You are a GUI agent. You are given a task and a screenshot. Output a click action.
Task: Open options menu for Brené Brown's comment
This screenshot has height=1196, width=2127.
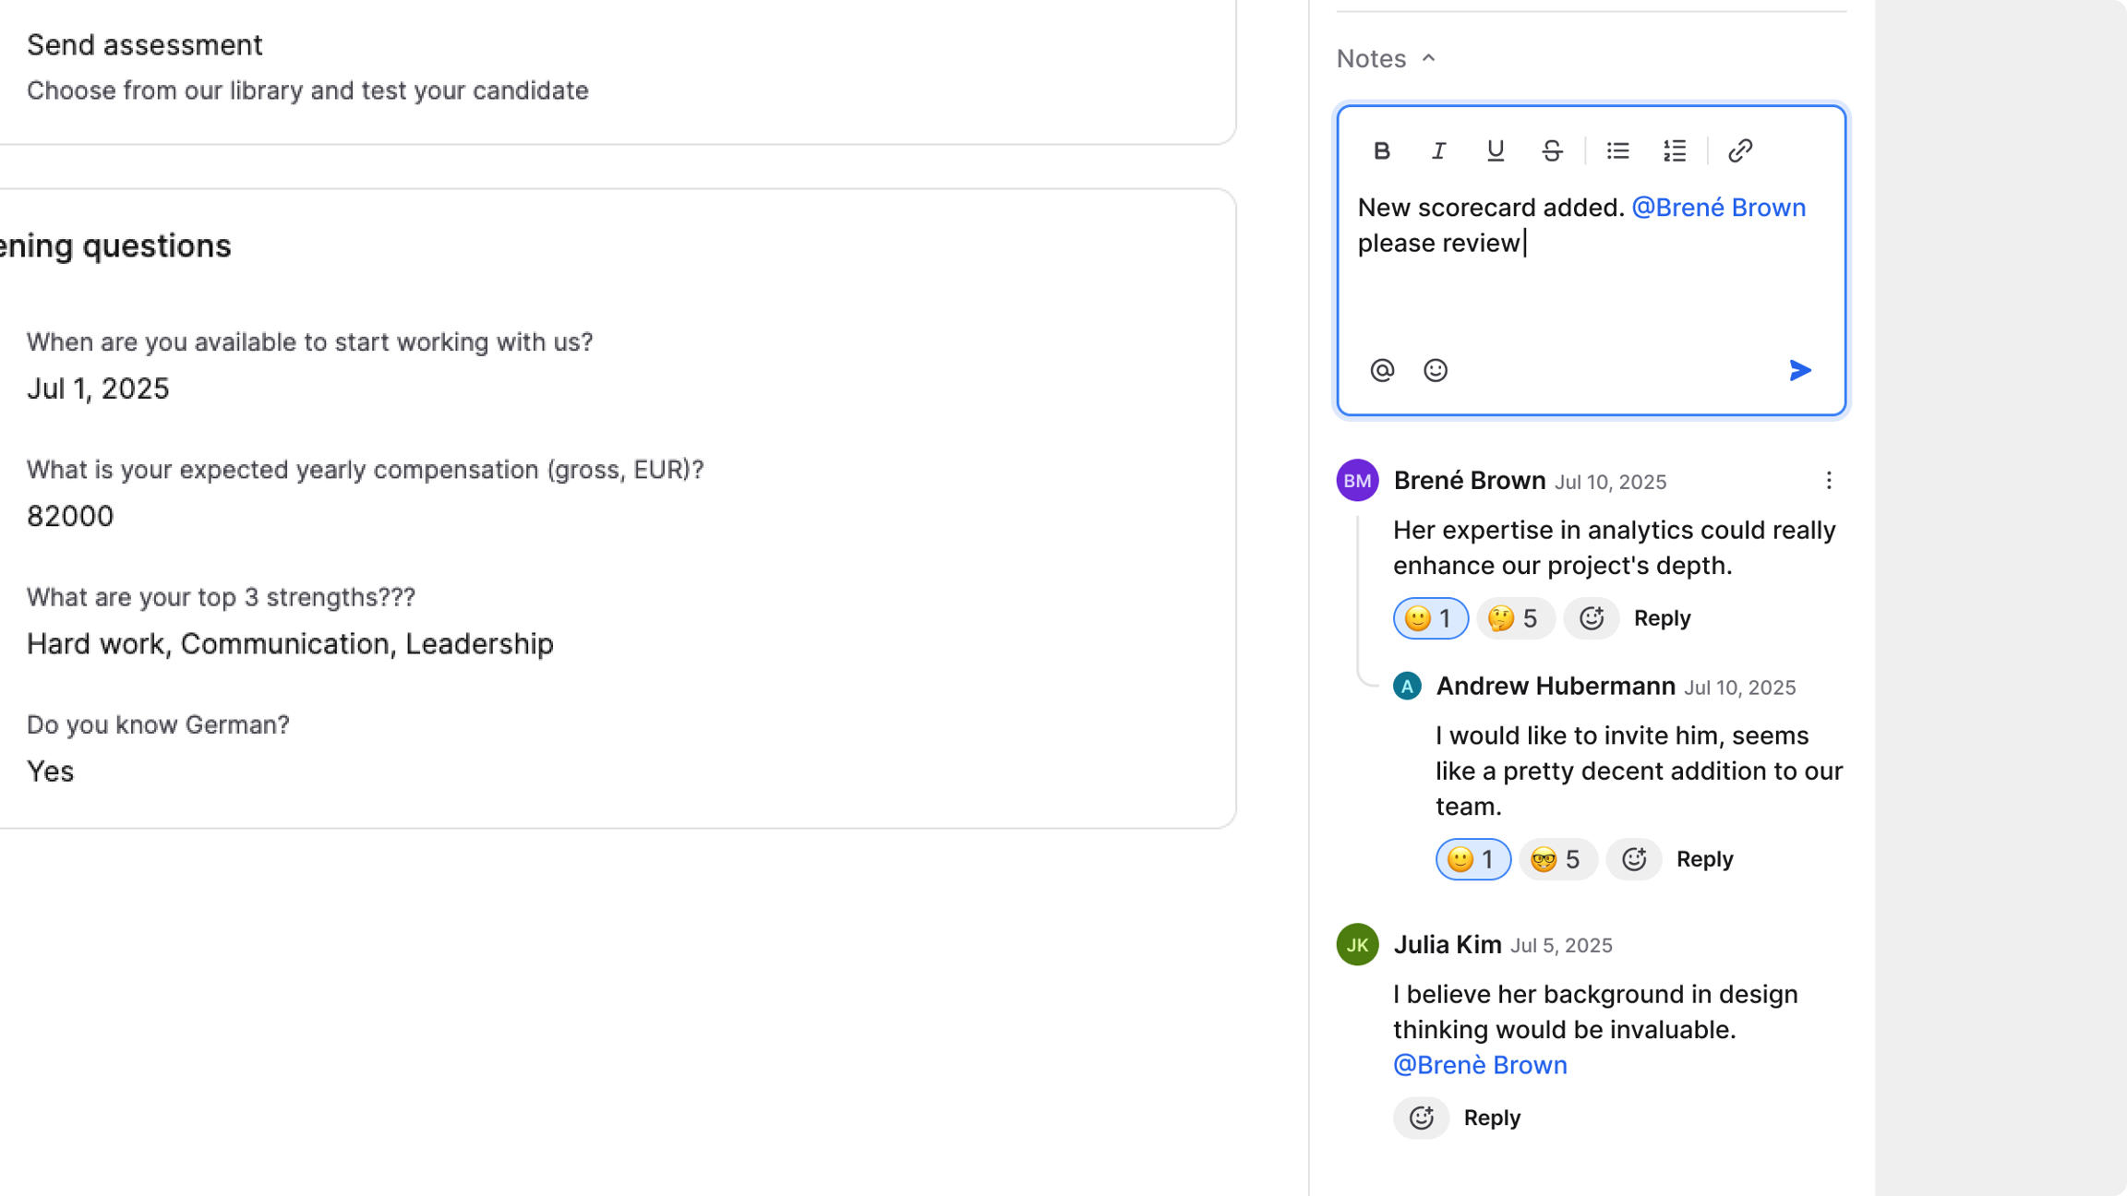pyautogui.click(x=1828, y=481)
